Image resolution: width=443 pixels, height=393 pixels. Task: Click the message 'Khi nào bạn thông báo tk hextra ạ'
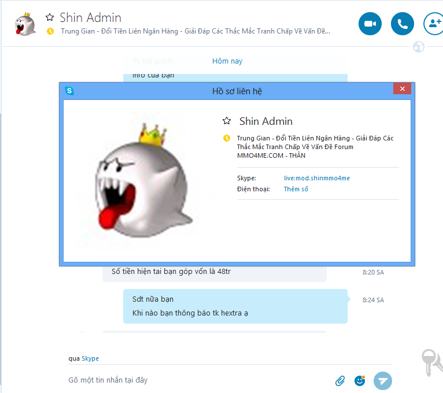[x=190, y=313]
